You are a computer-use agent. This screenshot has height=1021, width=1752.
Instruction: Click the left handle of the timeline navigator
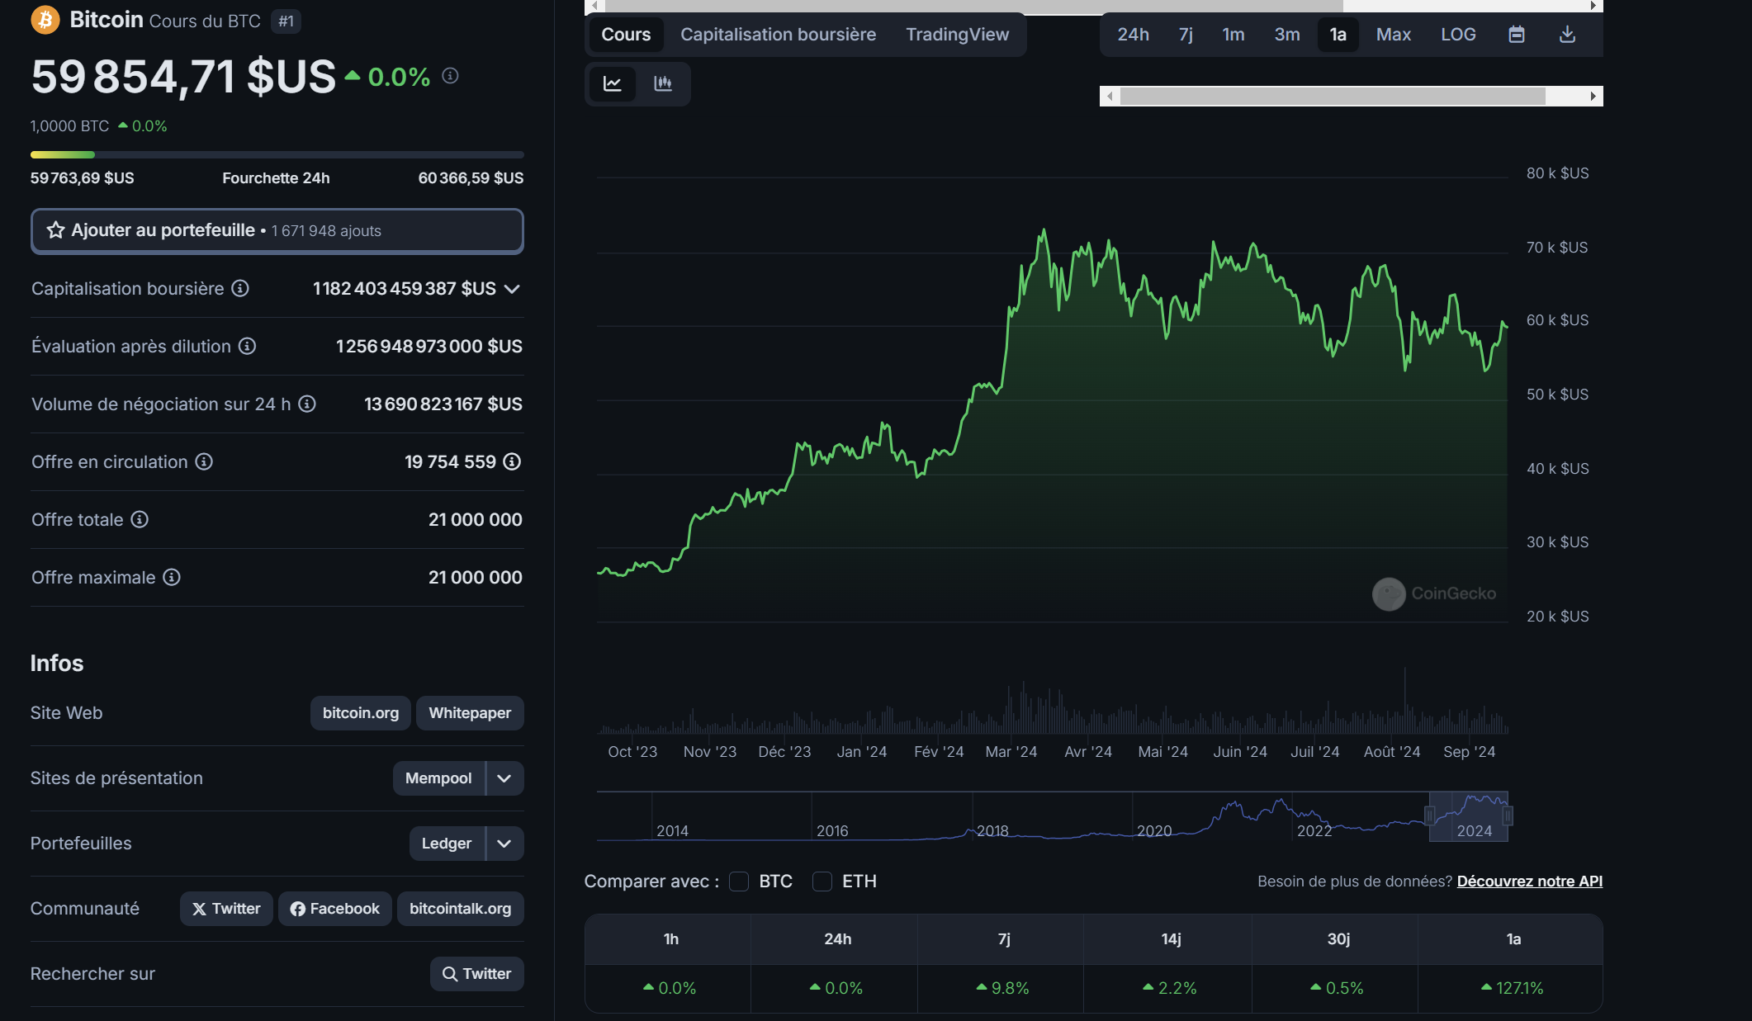point(1430,816)
